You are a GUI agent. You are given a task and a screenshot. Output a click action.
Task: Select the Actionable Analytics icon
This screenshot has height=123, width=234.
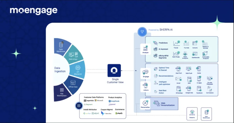pos(205,54)
